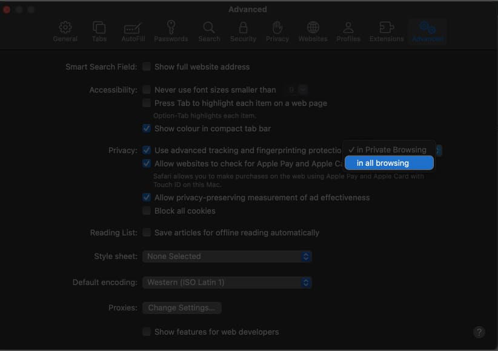
Task: Enable Show full website address
Action: click(x=147, y=67)
